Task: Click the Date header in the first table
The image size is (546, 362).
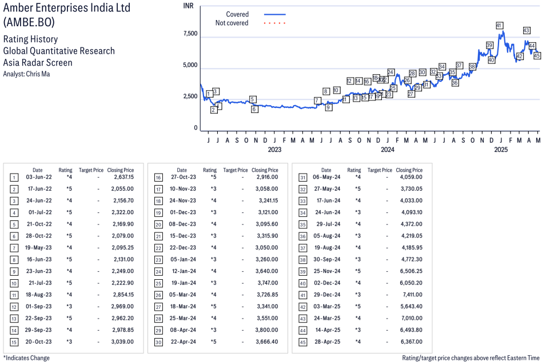Action: pos(38,170)
